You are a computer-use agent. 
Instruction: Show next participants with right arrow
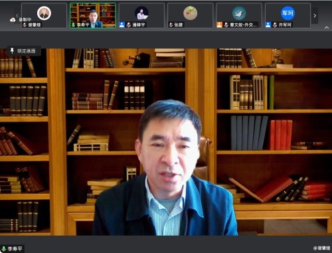click(315, 15)
